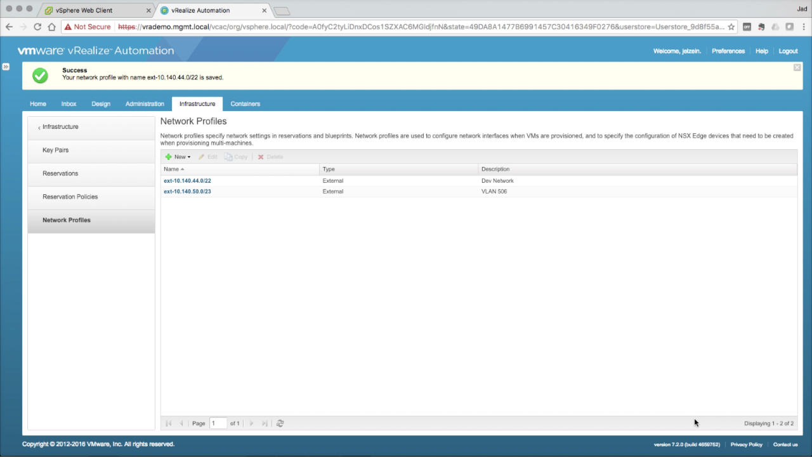Bookmark this page with the star icon
This screenshot has width=812, height=457.
coord(731,27)
